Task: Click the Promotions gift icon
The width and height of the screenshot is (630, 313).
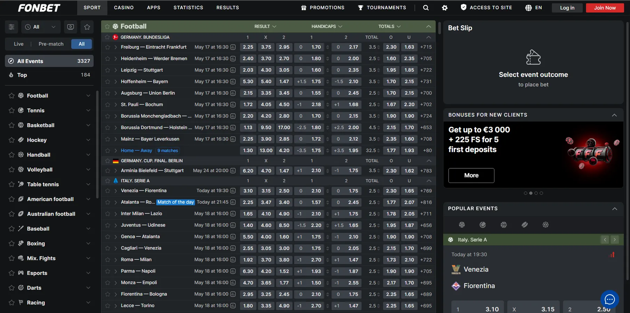Action: [304, 8]
